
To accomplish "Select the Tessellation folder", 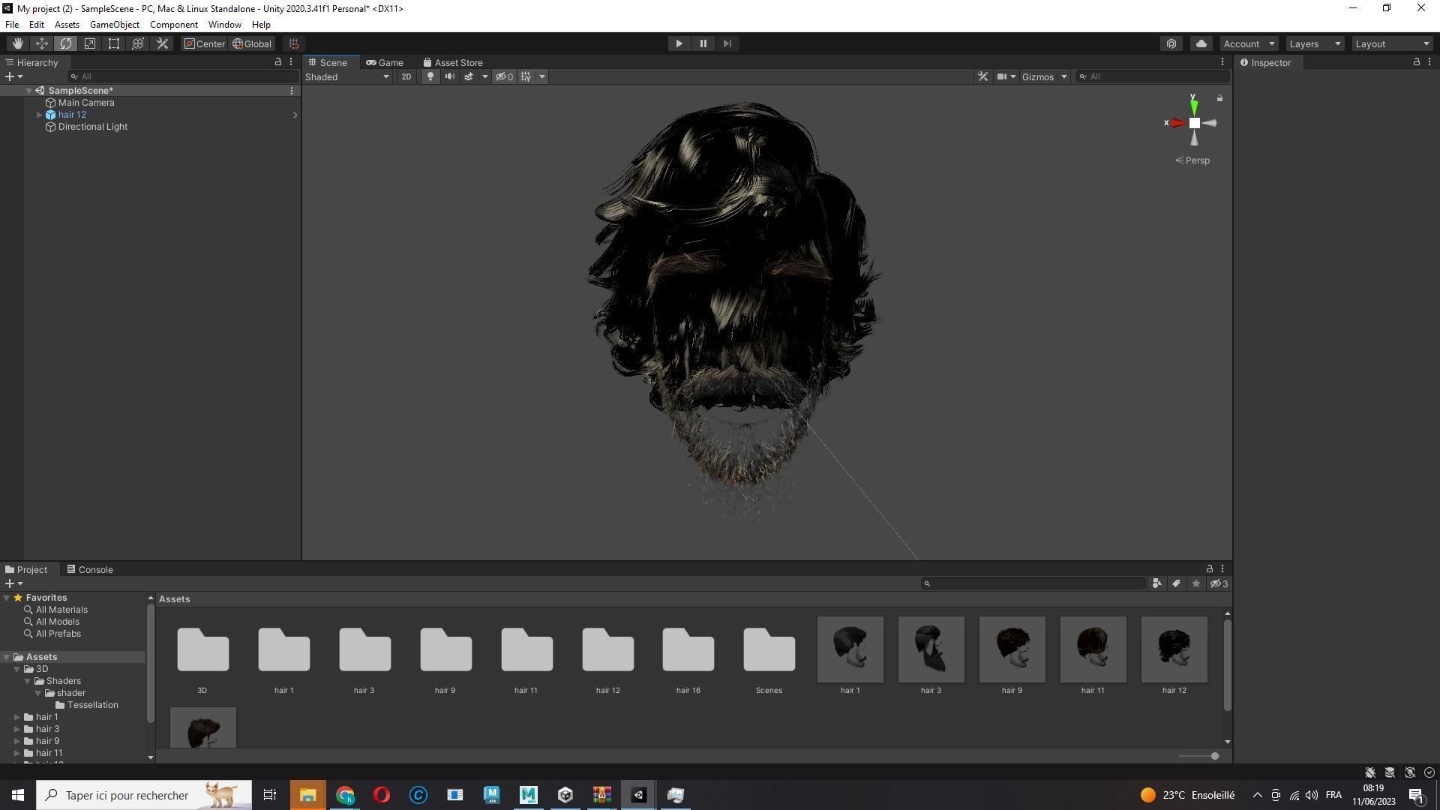I will click(92, 705).
